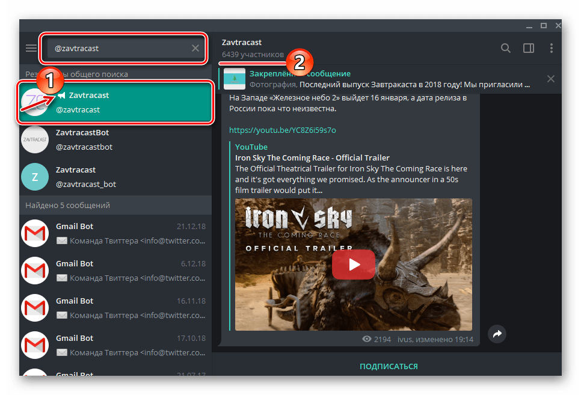Click envelope icon in 21.12.18 message preview
This screenshot has height=395, width=581.
[62, 241]
